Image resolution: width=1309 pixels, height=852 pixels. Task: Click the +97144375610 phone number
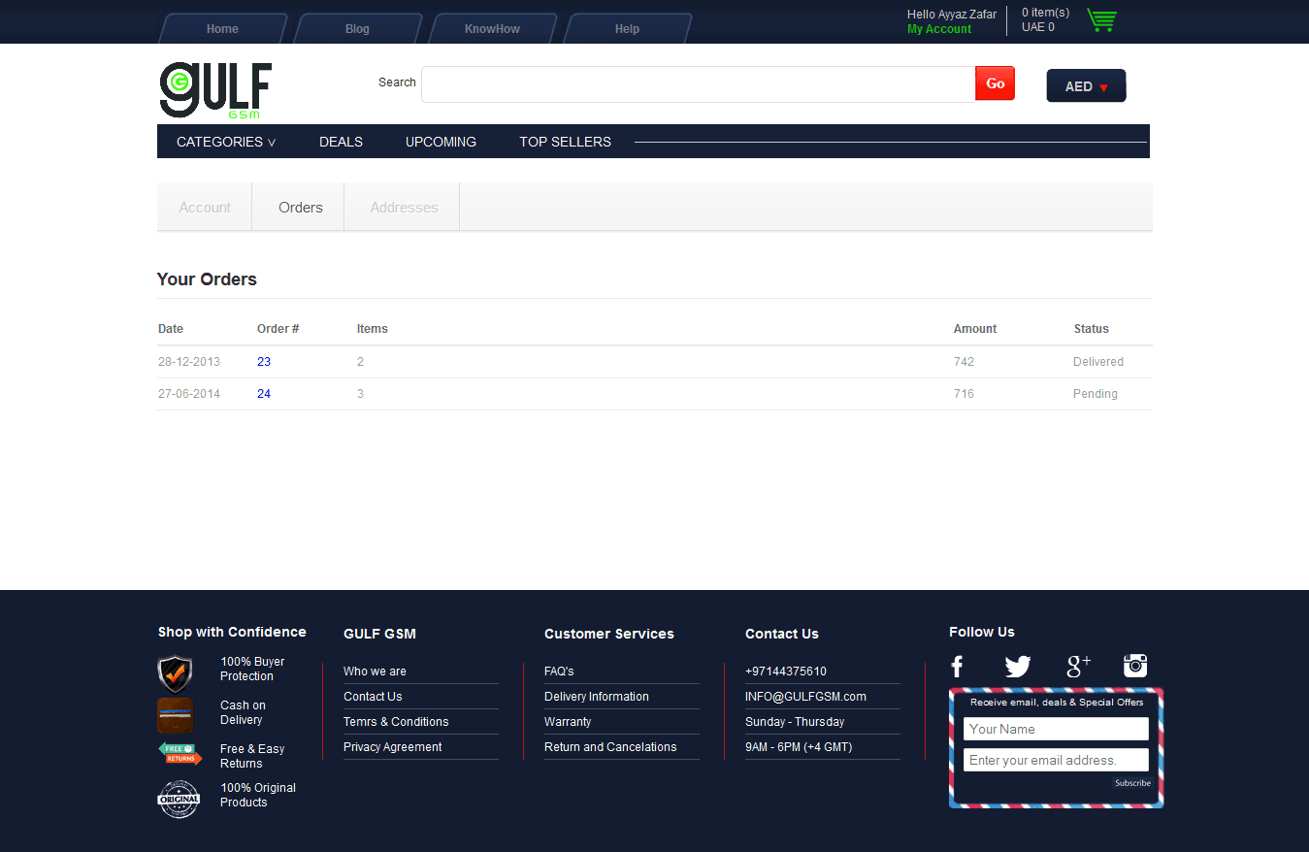(786, 672)
